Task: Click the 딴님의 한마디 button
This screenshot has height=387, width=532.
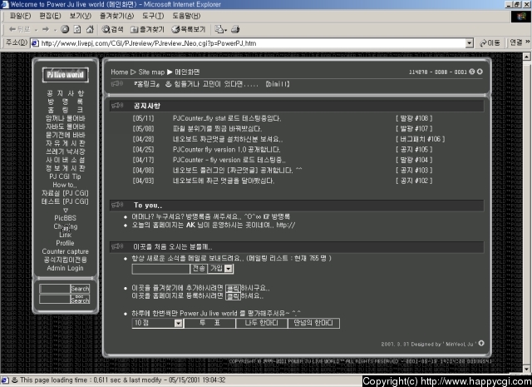Action: [x=313, y=323]
